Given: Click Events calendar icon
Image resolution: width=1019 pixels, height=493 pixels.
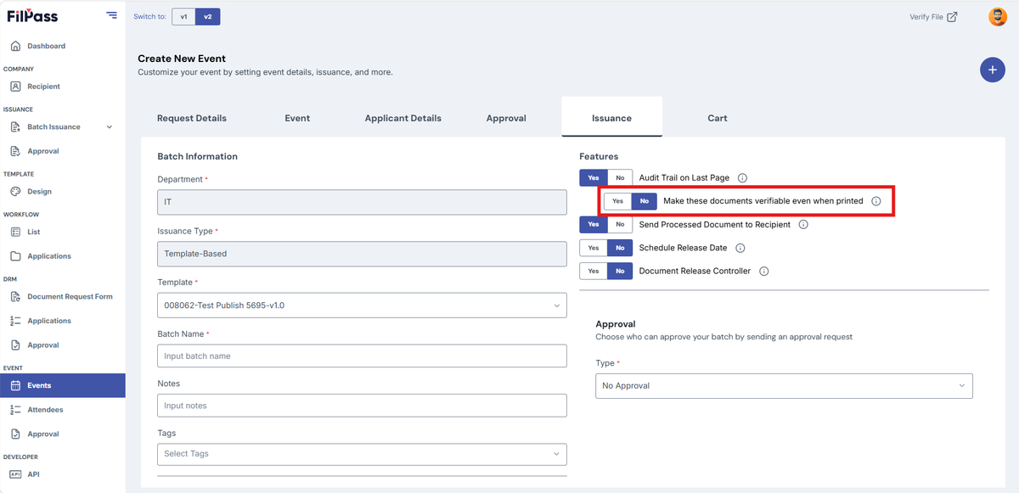Looking at the screenshot, I should [15, 385].
